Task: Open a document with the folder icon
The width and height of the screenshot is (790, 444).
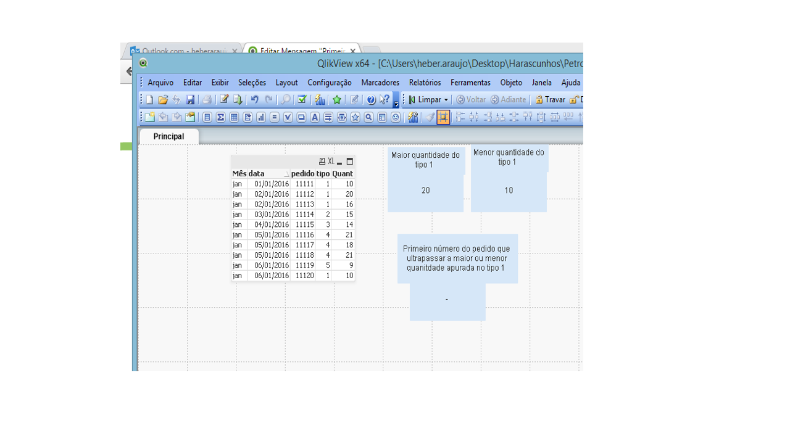Action: pos(163,99)
